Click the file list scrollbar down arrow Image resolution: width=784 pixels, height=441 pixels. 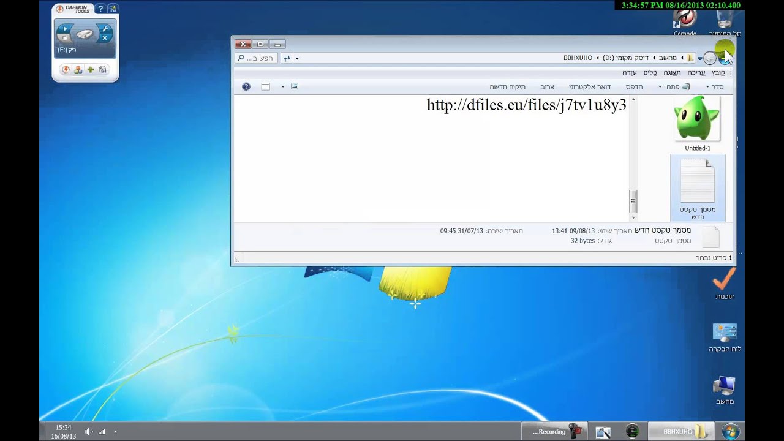pos(633,217)
